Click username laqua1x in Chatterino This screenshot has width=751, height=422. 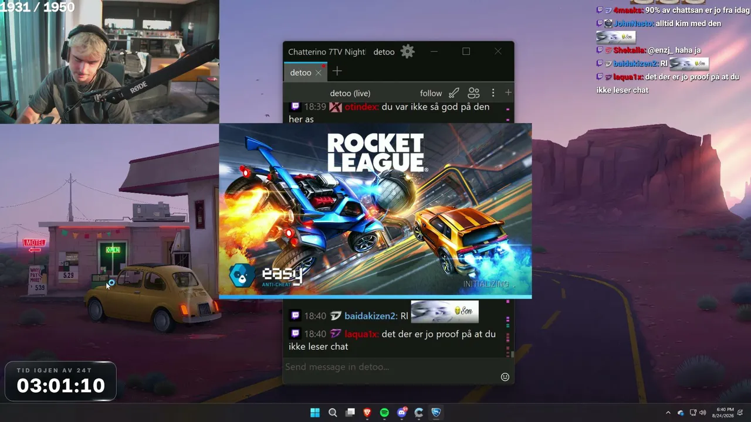360,334
